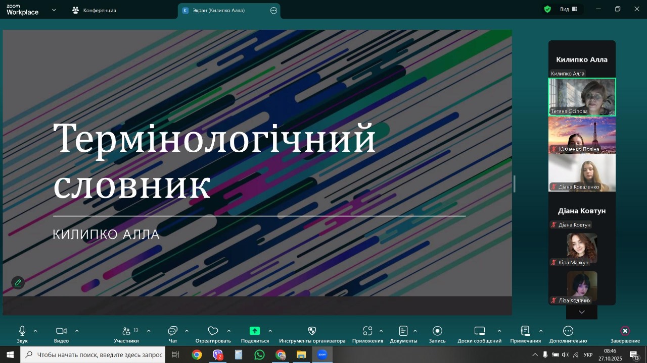Image resolution: width=647 pixels, height=363 pixels.
Task: Open Host tools shield icon
Action: point(312,331)
